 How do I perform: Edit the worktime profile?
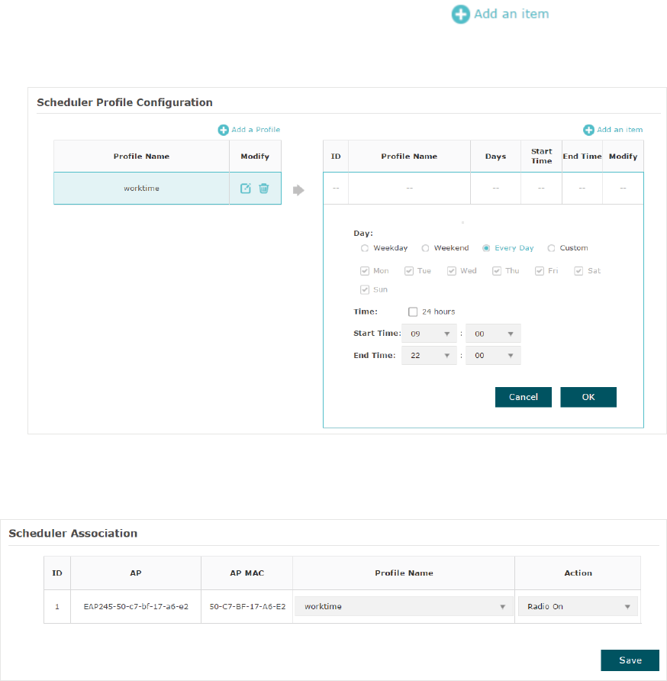(245, 188)
